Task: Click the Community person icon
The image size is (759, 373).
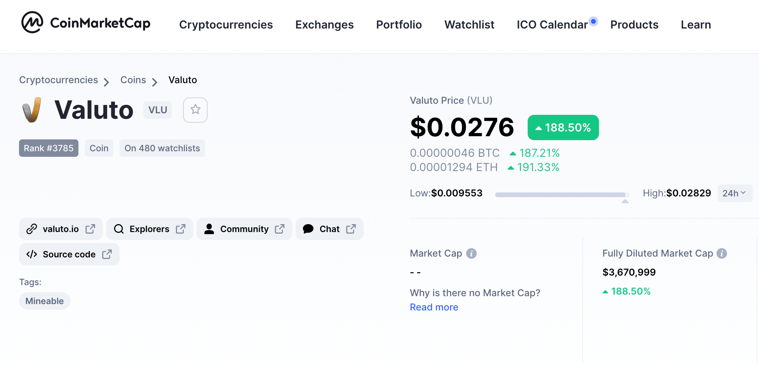Action: tap(209, 229)
